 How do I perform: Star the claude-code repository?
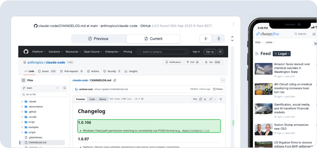point(210,62)
